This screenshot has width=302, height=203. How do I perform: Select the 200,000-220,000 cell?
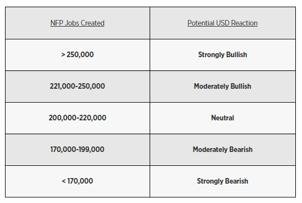pos(78,118)
